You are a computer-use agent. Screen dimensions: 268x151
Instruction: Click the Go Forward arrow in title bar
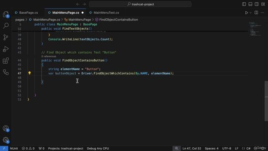(84, 4)
